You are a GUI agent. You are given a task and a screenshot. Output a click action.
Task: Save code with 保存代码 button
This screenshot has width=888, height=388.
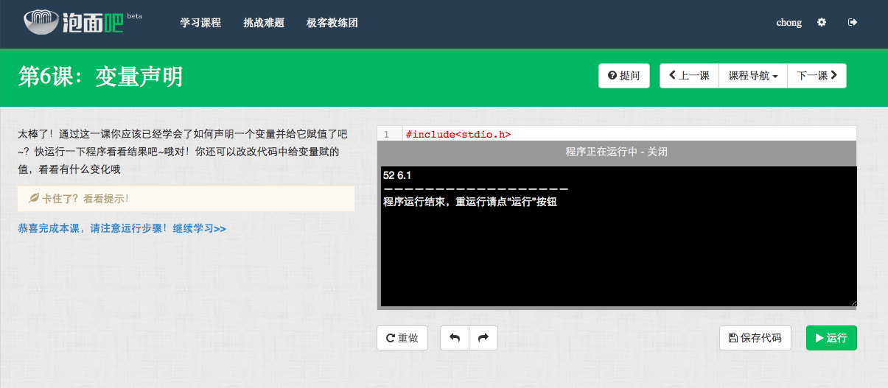755,338
